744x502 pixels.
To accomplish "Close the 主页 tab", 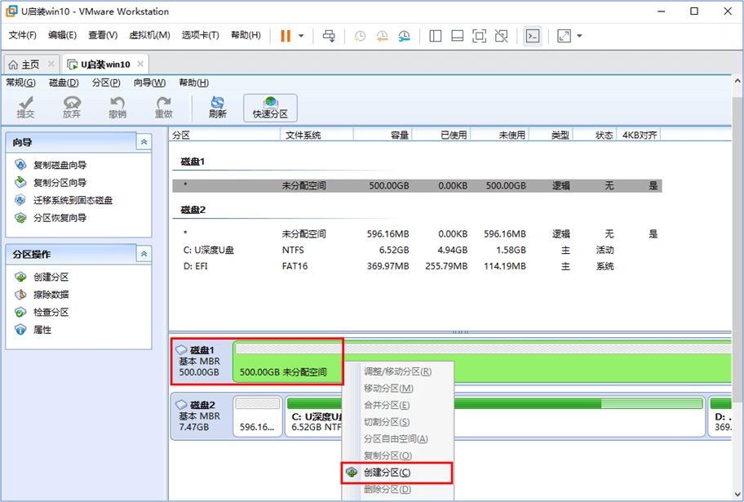I will tap(51, 63).
